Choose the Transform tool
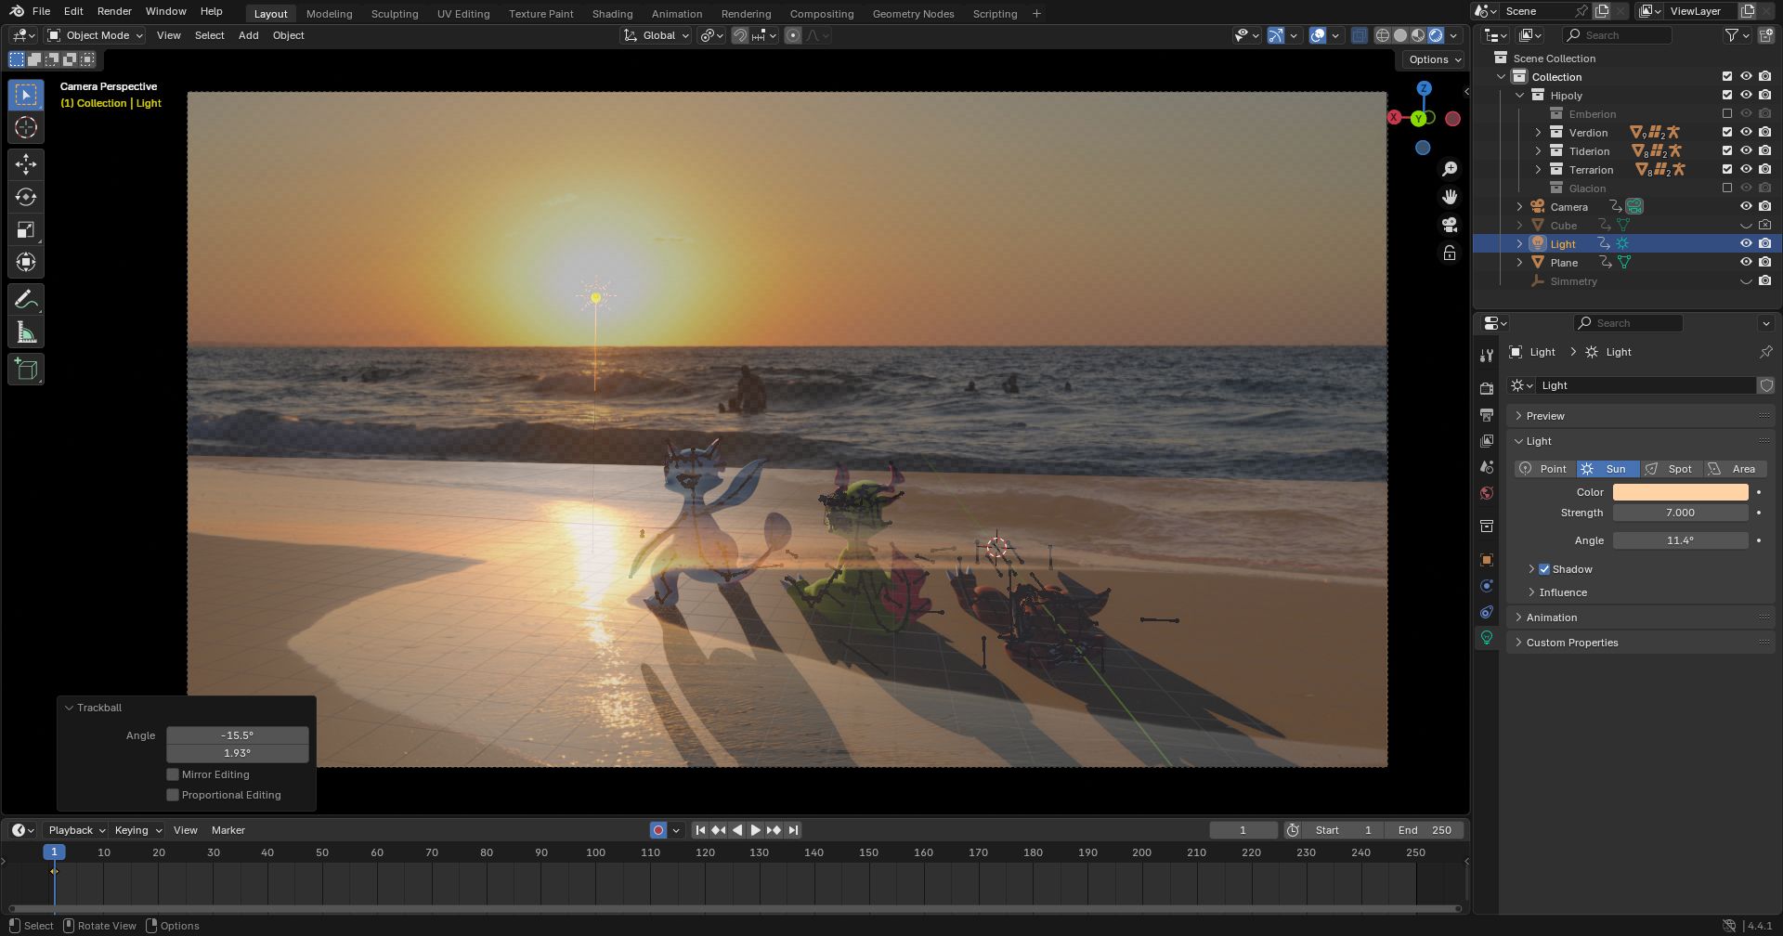The height and width of the screenshot is (936, 1783). (x=26, y=262)
